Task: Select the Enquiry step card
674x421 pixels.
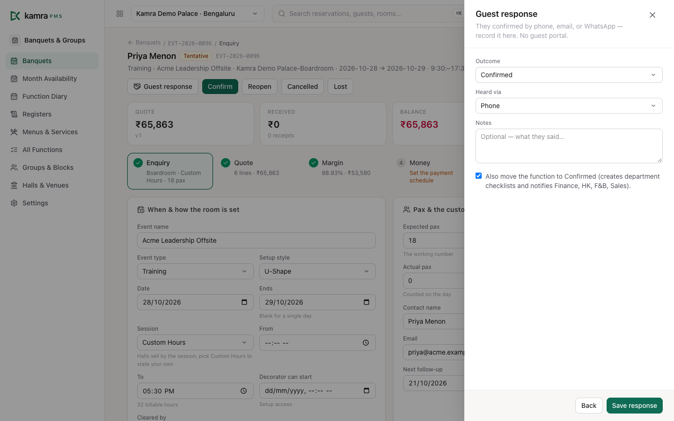Action: tap(170, 171)
